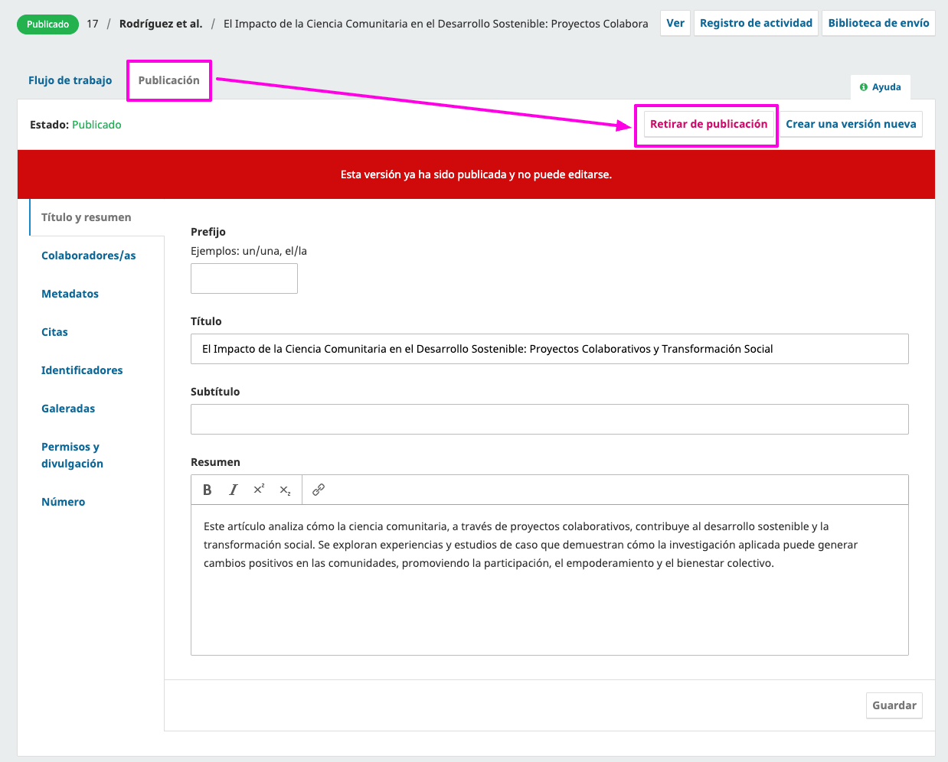The height and width of the screenshot is (762, 948).
Task: Click the subscript icon
Action: pos(285,490)
